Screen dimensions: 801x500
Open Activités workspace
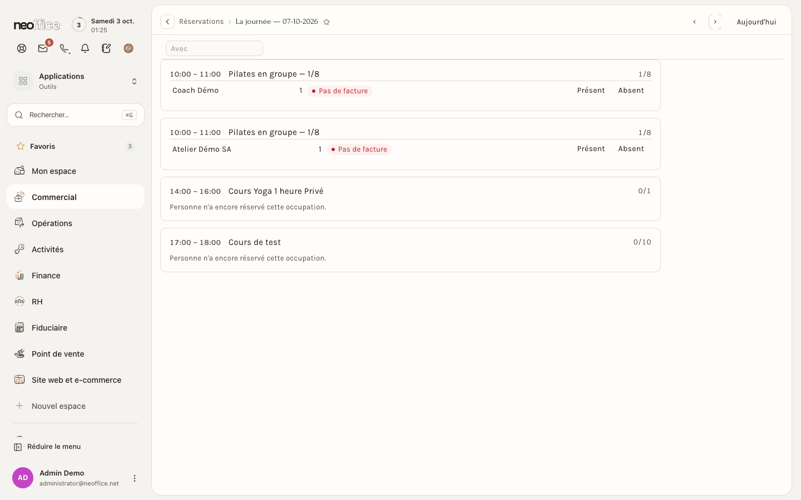click(x=76, y=249)
